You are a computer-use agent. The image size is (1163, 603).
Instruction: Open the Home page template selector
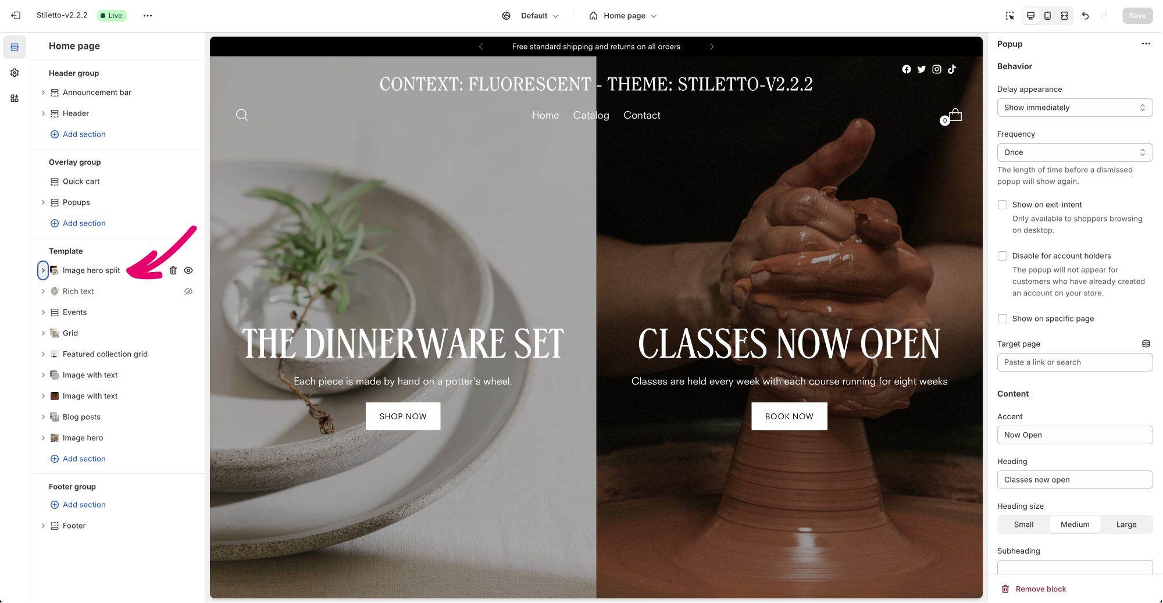[623, 16]
